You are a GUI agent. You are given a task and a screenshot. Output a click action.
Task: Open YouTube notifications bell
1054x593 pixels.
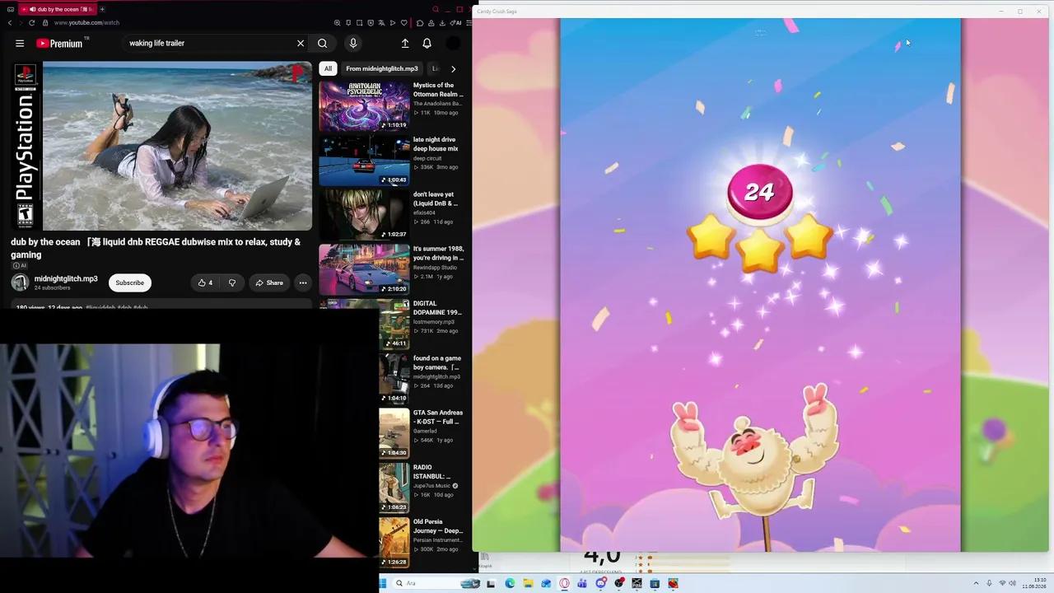point(427,44)
